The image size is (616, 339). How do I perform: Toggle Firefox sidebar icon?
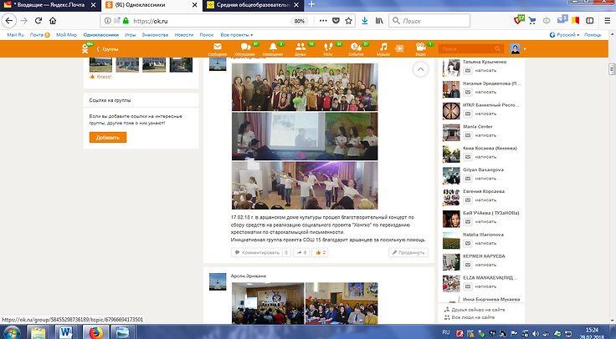coord(590,21)
